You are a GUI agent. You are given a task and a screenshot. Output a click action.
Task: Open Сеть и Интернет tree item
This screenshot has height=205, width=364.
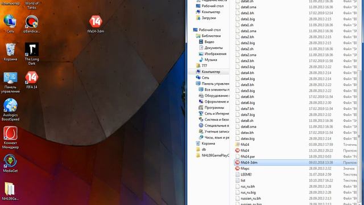tap(214, 114)
